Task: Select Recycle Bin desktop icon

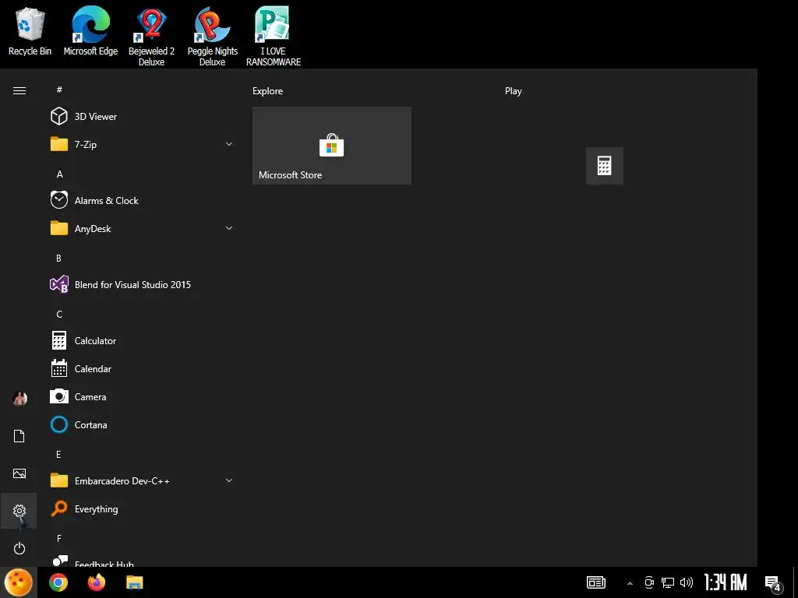Action: tap(30, 33)
